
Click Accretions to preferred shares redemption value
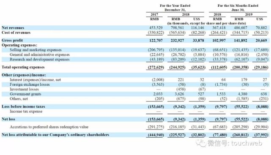click(49, 127)
